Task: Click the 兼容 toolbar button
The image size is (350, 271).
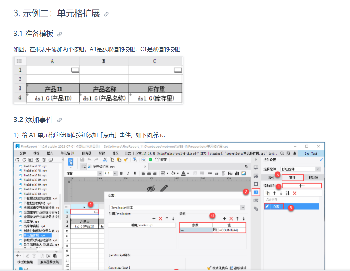Action: click(x=161, y=160)
